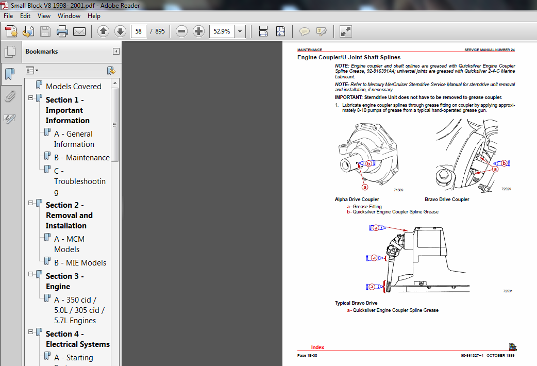Find current bookmark icon
This screenshot has height=366, width=537.
coord(111,71)
